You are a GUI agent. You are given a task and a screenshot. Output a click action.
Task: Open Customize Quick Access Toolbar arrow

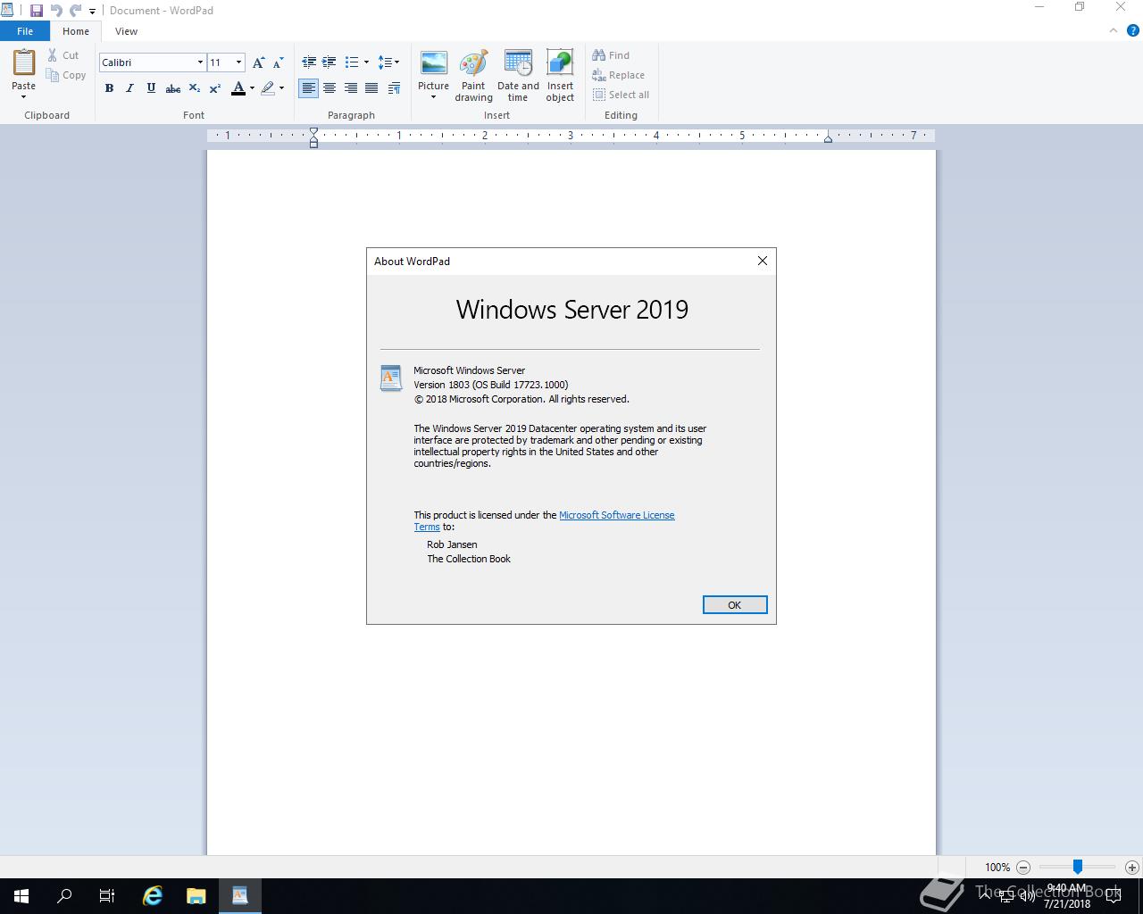coord(92,12)
